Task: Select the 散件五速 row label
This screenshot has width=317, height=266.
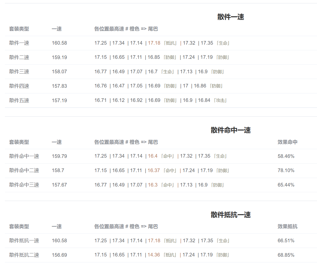Action: coord(19,100)
